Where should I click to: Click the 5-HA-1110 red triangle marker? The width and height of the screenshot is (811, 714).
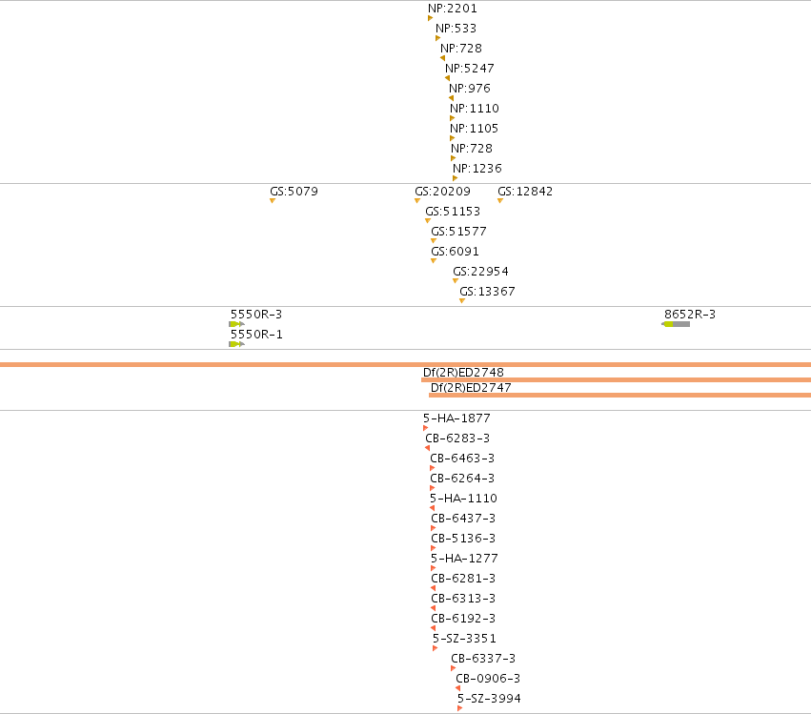[x=432, y=508]
